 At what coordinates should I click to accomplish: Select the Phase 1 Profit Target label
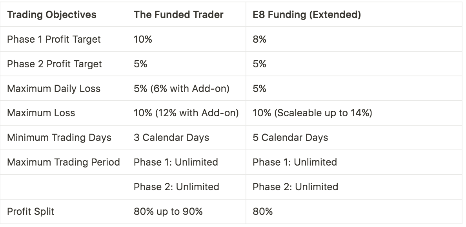coord(54,39)
